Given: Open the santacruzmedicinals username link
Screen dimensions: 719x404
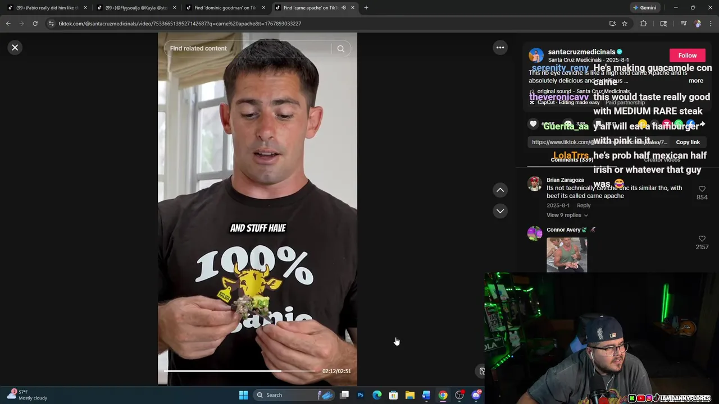Looking at the screenshot, I should click(x=581, y=52).
